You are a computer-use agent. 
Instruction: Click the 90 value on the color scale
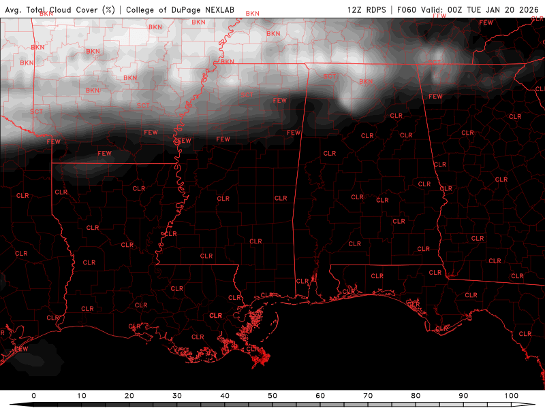point(463,396)
